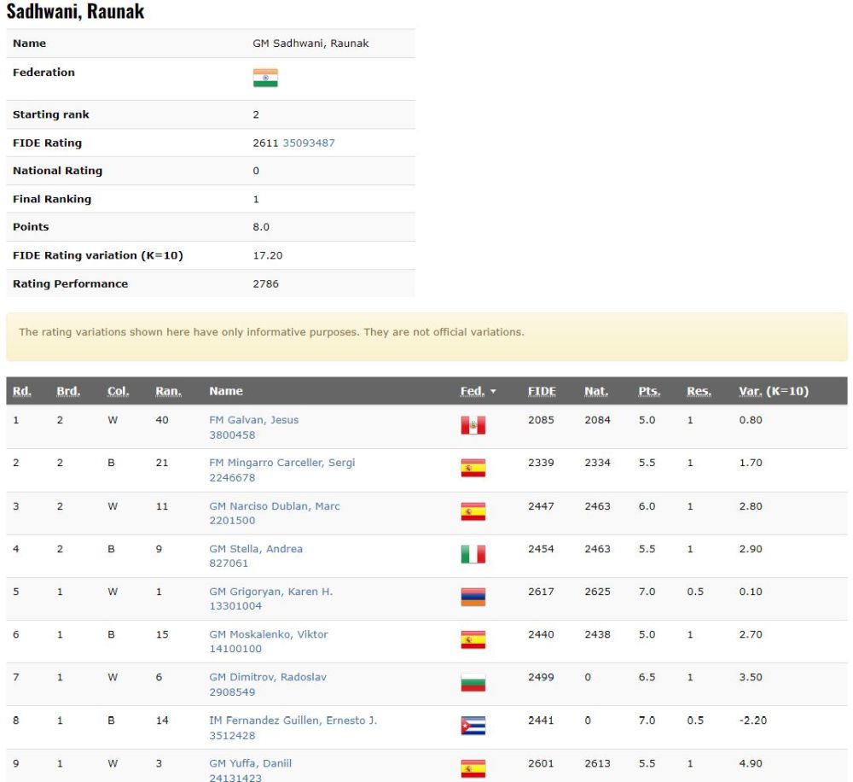
Task: Click the Ran. column header
Action: coord(168,391)
